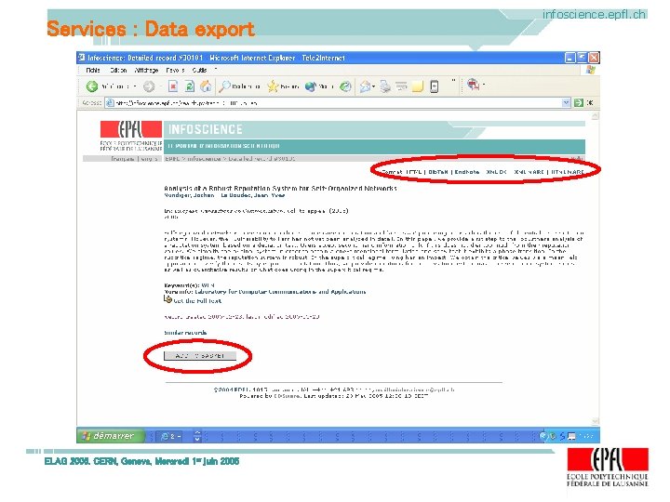Open Search with the magnifier icon
This screenshot has width=670, height=502.
(x=224, y=86)
